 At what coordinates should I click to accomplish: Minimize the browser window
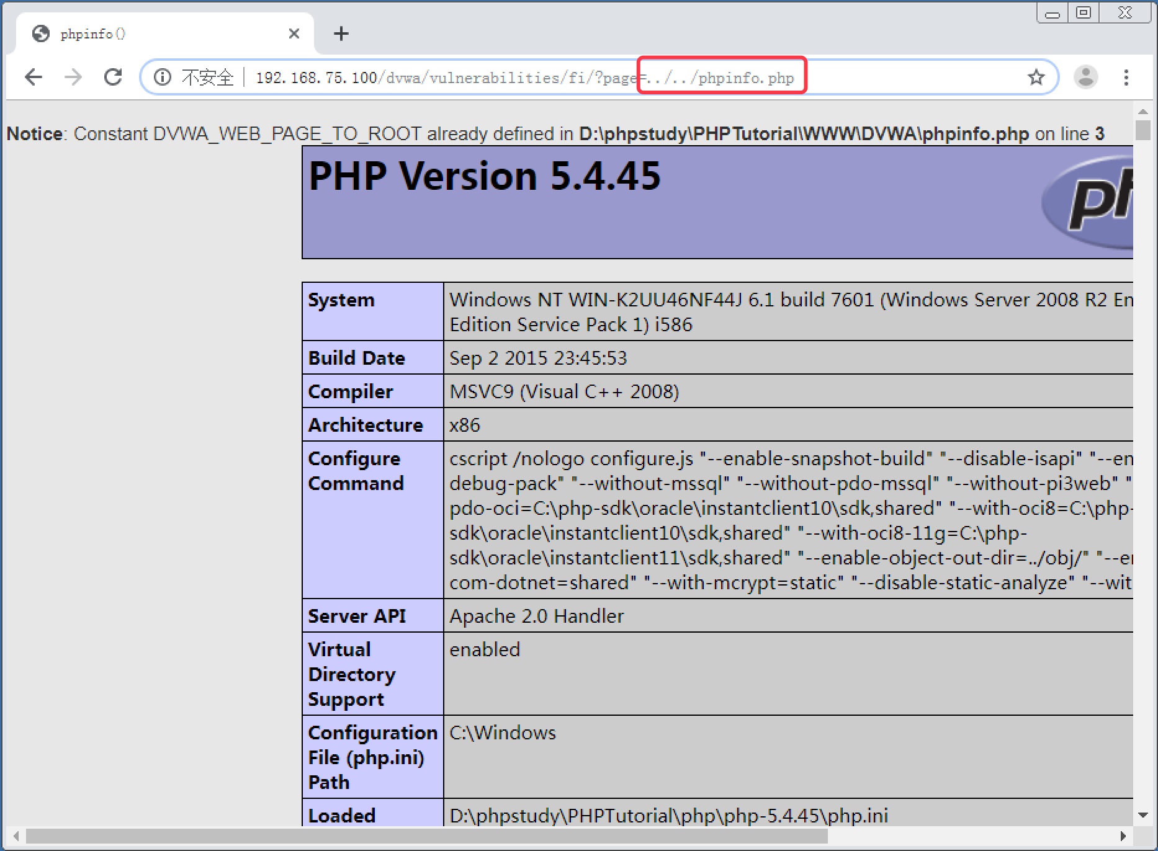pos(1053,13)
